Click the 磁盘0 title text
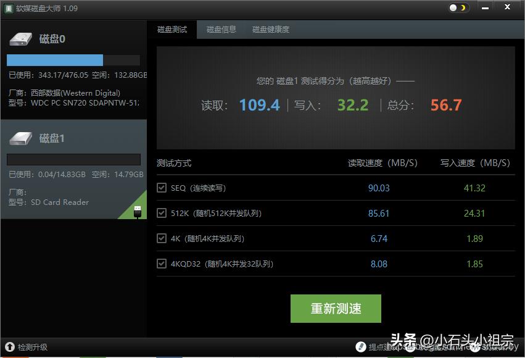 pyautogui.click(x=52, y=39)
